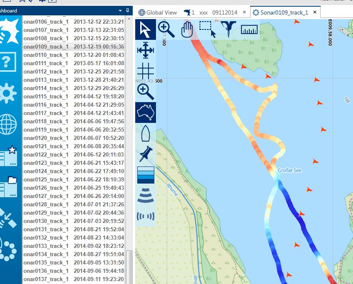
Task: Choose the rectangular area selection tool
Action: click(x=207, y=29)
